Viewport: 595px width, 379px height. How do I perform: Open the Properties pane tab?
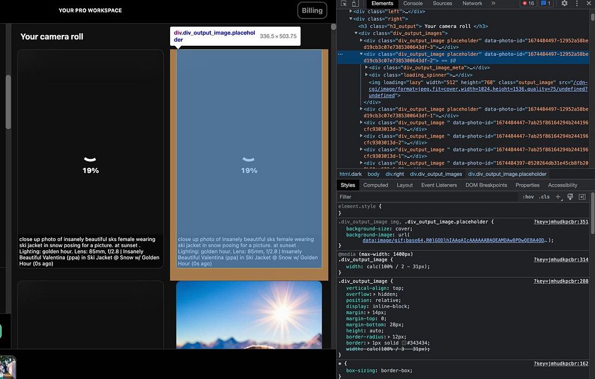pos(527,185)
